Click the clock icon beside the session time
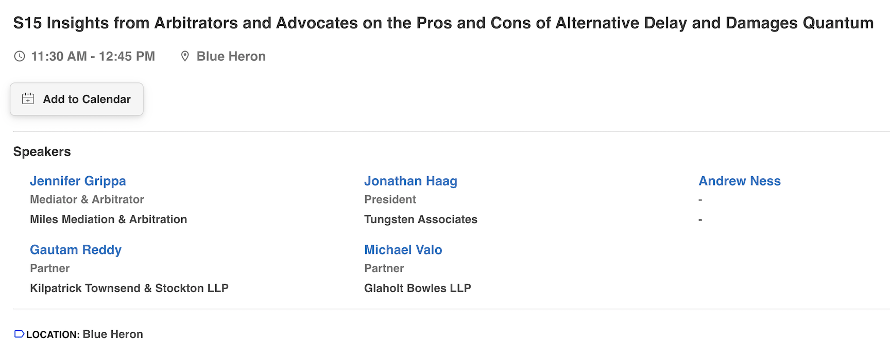Screen dimensions: 890x355 (20, 56)
